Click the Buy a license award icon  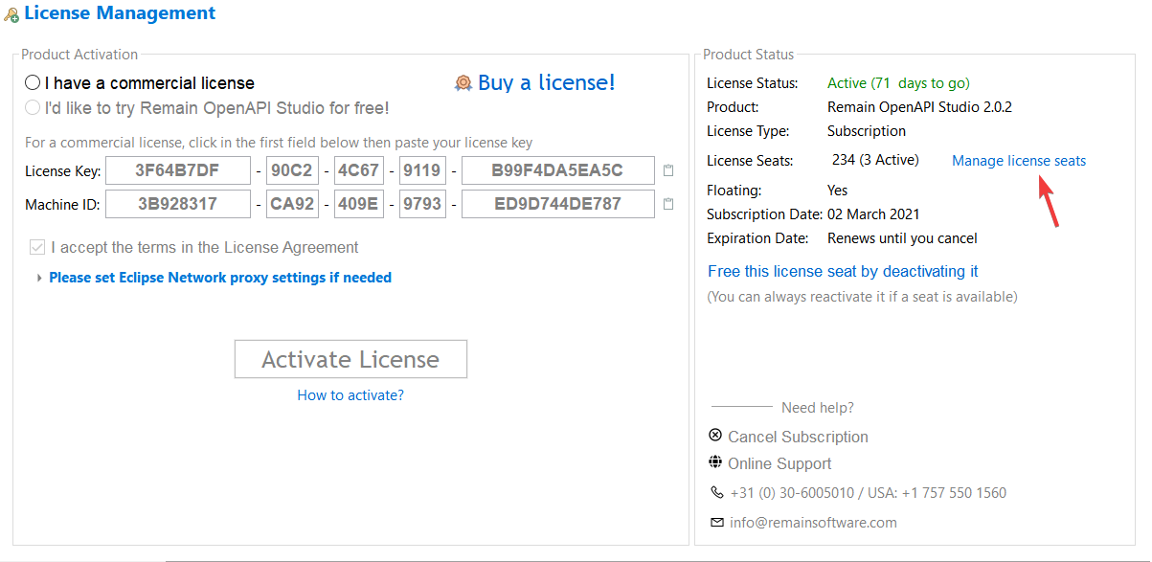(x=463, y=83)
